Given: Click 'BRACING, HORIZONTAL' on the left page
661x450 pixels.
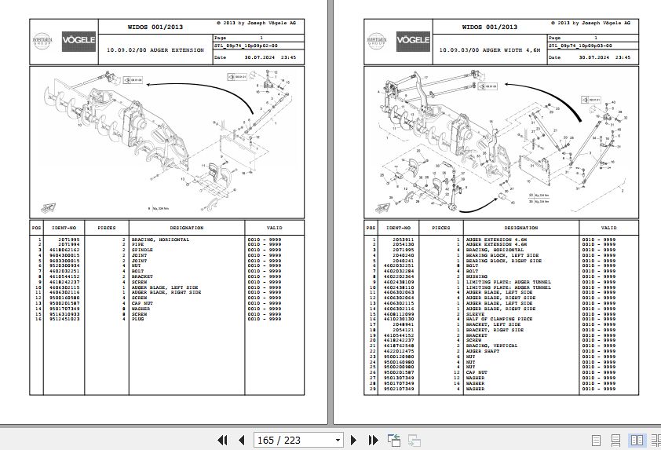Looking at the screenshot, I should (x=161, y=240).
